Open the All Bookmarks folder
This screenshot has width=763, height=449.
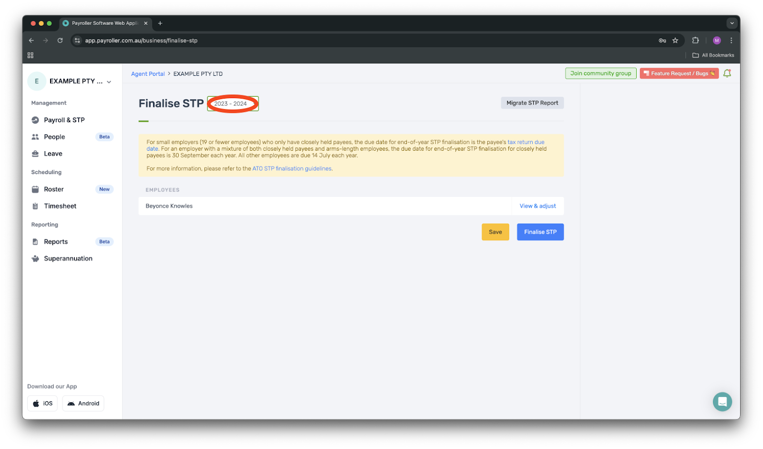coord(713,55)
